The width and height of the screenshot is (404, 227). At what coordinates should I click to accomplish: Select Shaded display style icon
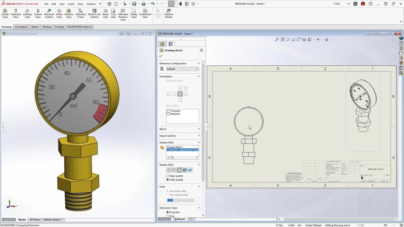(x=190, y=170)
